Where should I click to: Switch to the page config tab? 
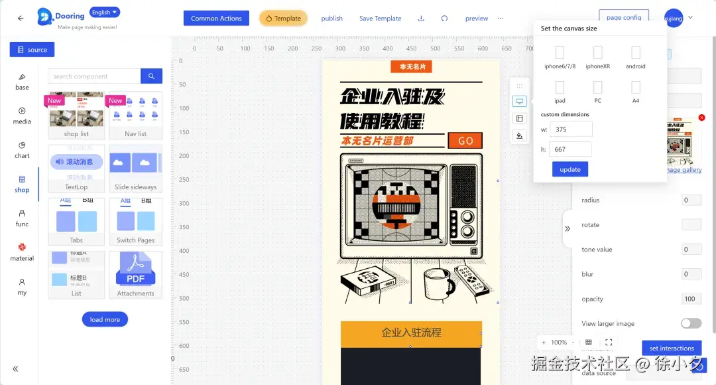624,17
